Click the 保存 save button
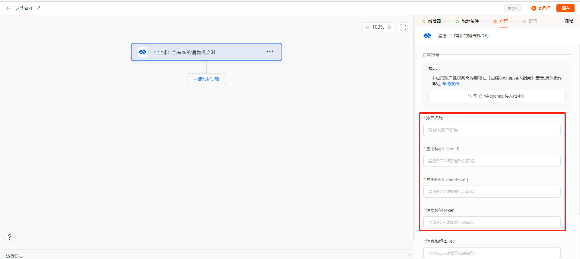Screen dimensions: 580x259 point(565,8)
